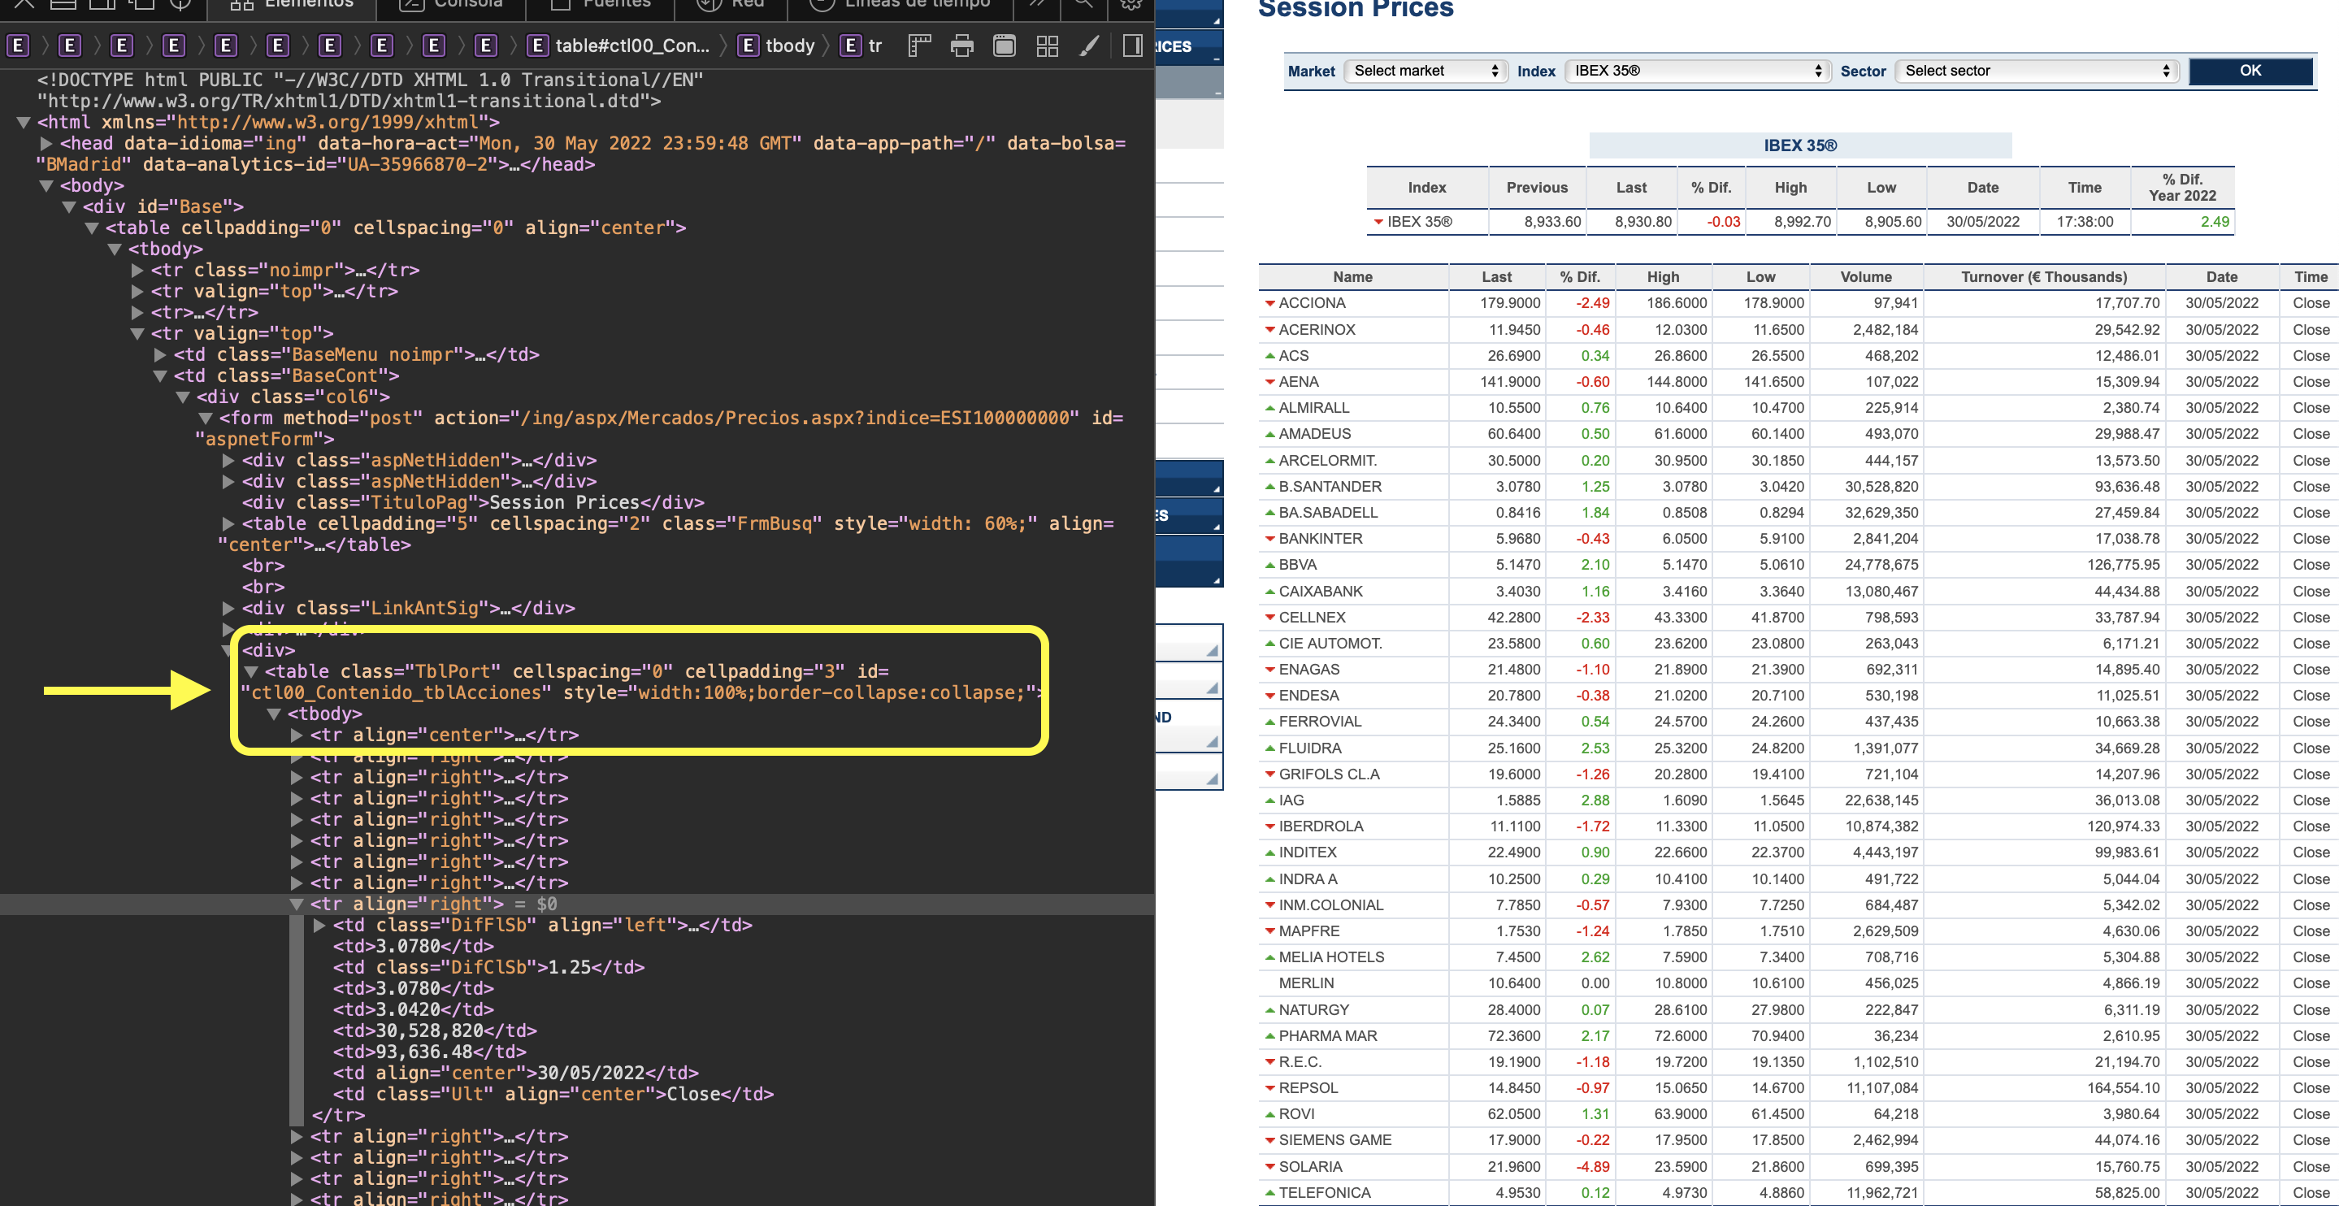
Task: Open the Sector select dropdown
Action: coord(2037,71)
